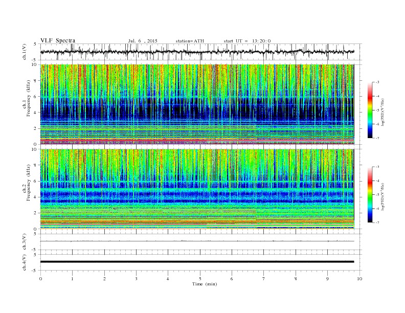Click the "5" tick of the ch.1(V) waveform axis
Viewport: 405px width, 313px height.
(35, 44)
